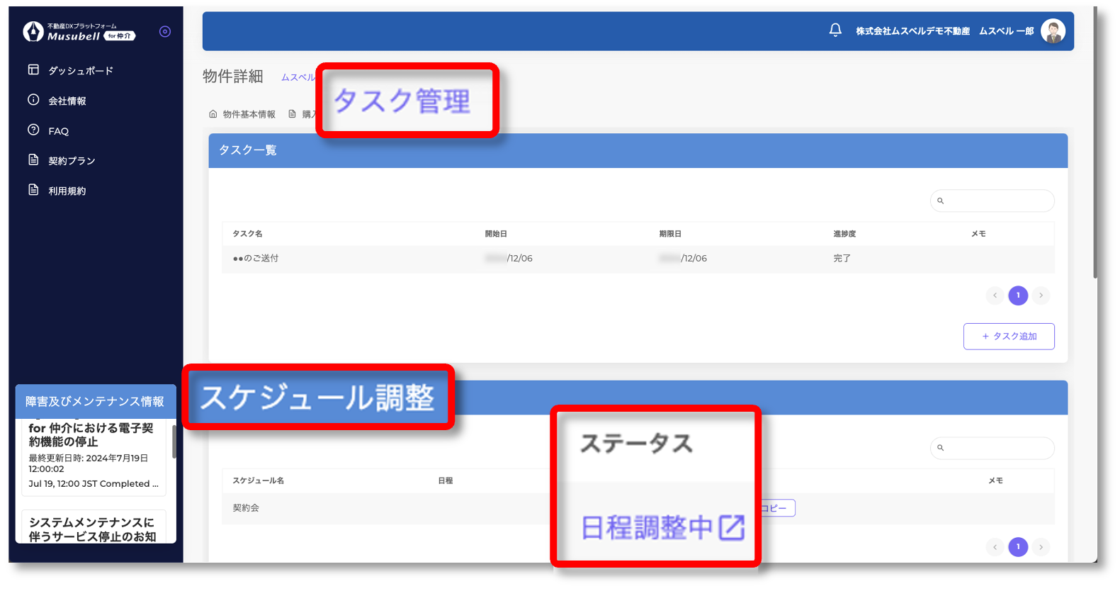Viewport: 1120px width, 591px height.
Task: Open ダッシュボード in the sidebar
Action: pos(80,71)
